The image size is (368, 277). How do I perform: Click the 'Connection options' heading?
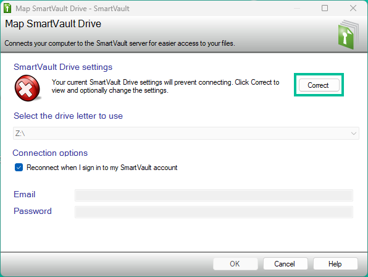[x=50, y=153]
